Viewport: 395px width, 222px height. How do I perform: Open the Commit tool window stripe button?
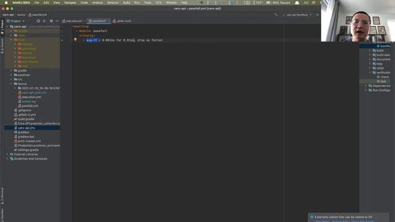[2, 46]
